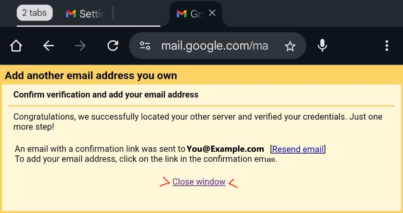Screen dimensions: 403x213
Task: Click the Resend email link
Action: 298,149
